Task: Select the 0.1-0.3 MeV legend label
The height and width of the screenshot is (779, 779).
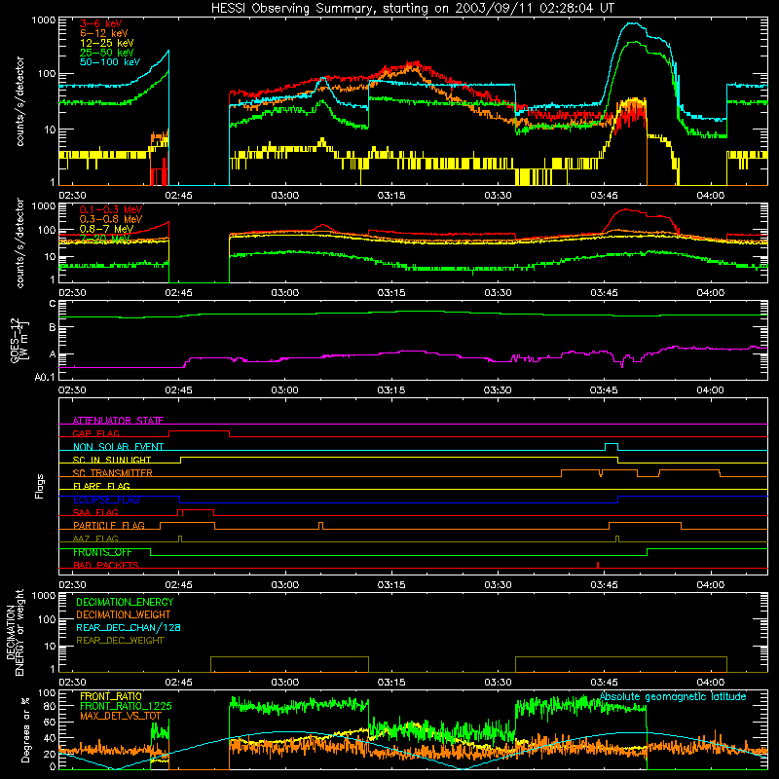Action: [x=111, y=209]
